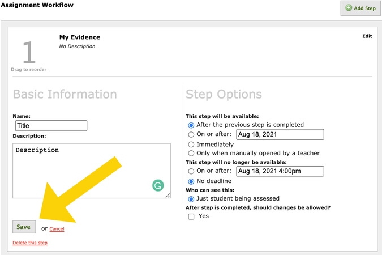Click the step number 1 reorder handle

coord(29,52)
